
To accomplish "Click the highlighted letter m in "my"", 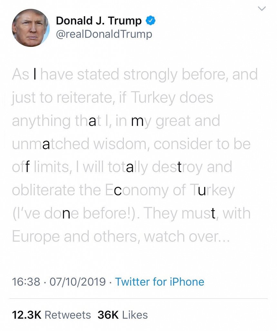I will (138, 121).
